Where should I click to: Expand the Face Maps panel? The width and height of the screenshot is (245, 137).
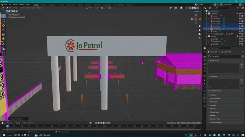pyautogui.click(x=213, y=102)
